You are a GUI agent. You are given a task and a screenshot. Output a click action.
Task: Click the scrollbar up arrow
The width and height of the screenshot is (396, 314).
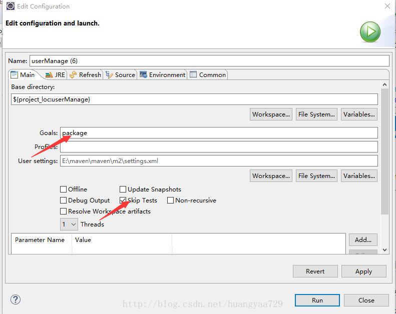[384, 84]
